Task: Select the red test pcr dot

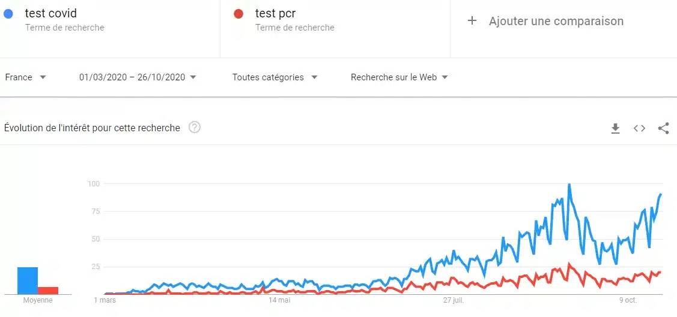Action: tap(238, 14)
